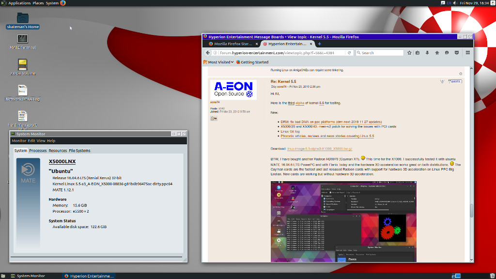Click the Hyperion Entertainme... taskbar button
Viewport: 496px width, 279px height.
(89, 276)
